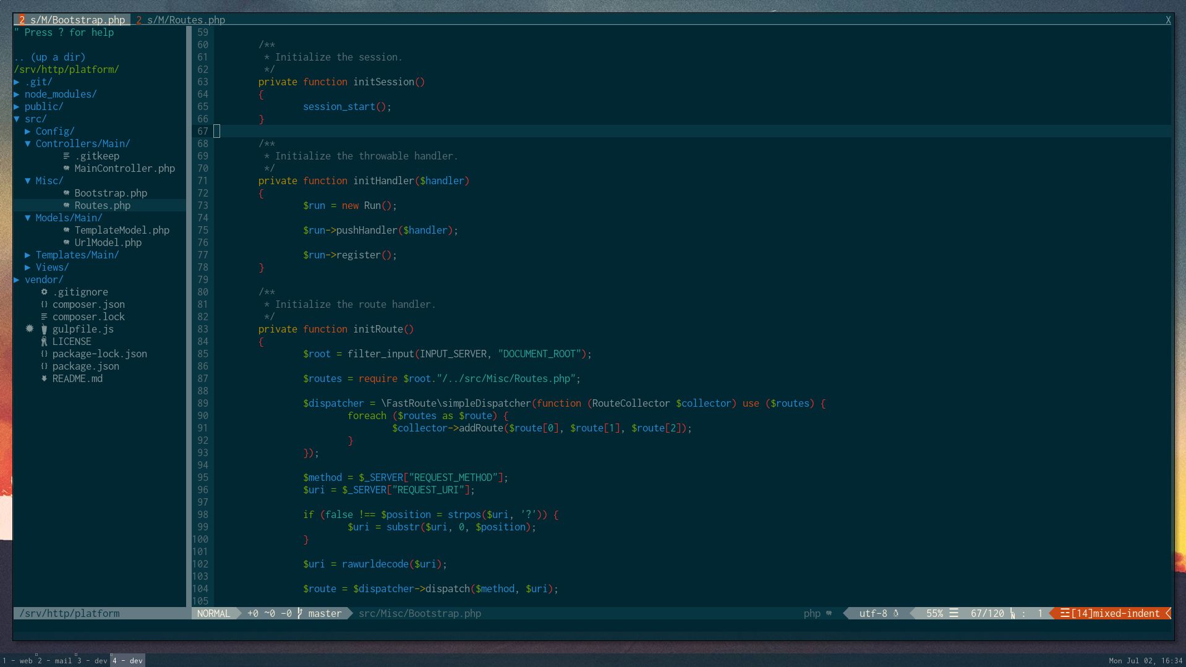The image size is (1186, 667).
Task: Expand the Views/ folder
Action: 51,267
